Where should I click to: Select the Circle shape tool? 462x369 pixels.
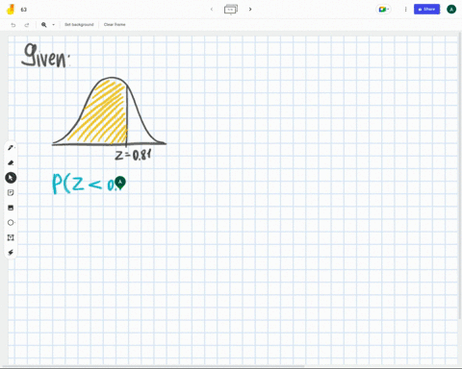click(11, 222)
